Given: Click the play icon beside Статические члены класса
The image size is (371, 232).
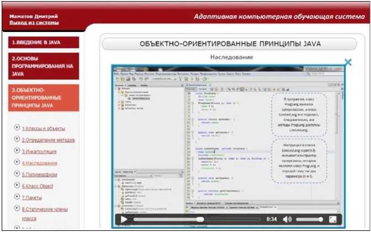Looking at the screenshot, I should point(17,208).
